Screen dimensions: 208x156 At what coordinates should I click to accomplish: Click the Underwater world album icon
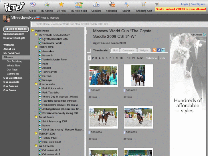(40, 43)
